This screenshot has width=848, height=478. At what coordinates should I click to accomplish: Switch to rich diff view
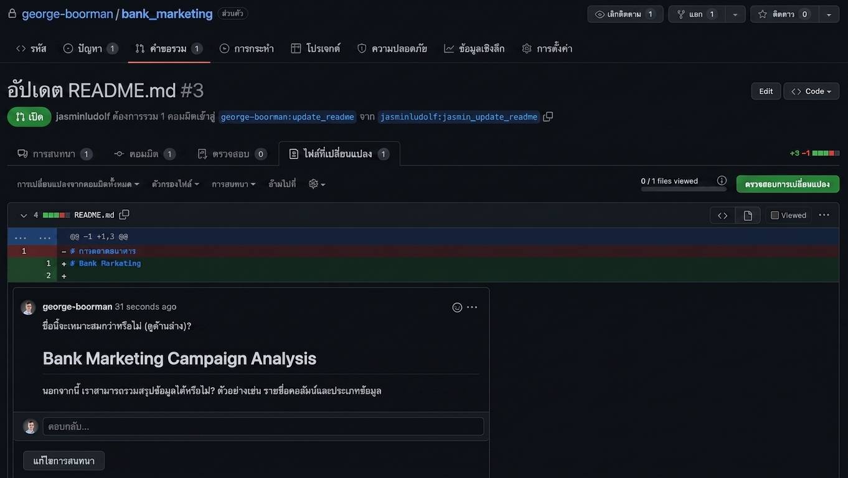[748, 215]
